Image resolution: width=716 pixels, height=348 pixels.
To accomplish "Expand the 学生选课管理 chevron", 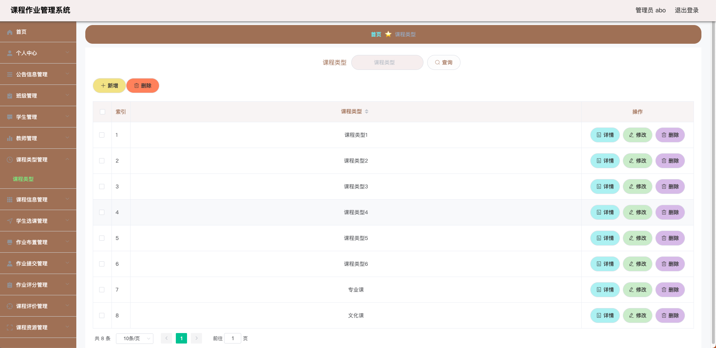I will pos(67,221).
